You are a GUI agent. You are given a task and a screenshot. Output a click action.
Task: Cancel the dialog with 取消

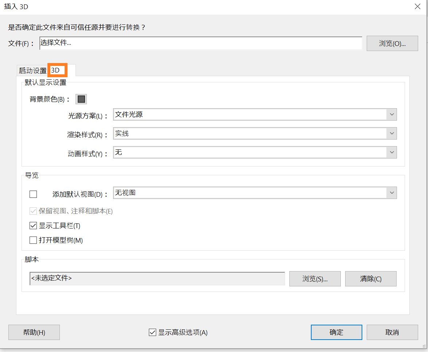tap(393, 332)
